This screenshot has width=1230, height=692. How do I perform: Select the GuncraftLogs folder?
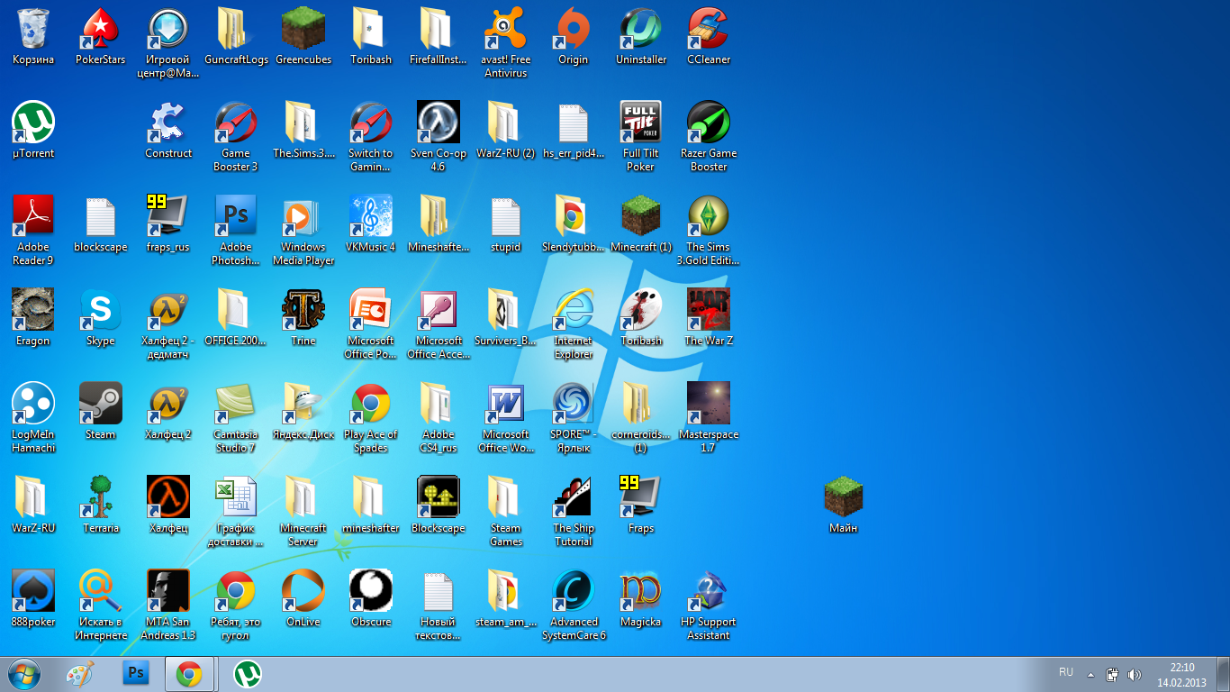[x=236, y=29]
